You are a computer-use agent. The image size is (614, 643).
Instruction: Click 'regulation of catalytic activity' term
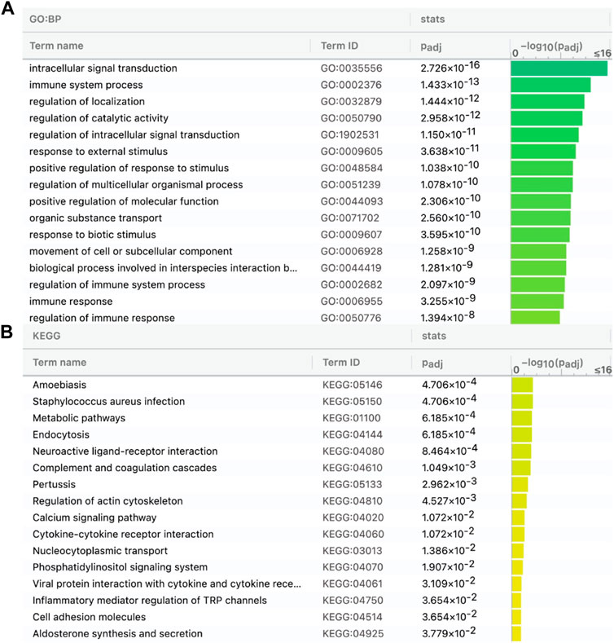(x=99, y=118)
